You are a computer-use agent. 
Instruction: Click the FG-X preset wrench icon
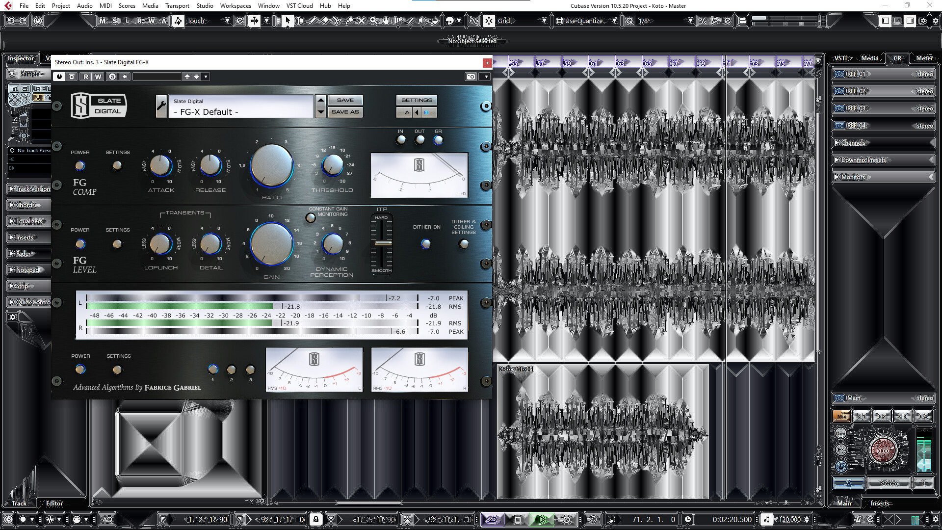pyautogui.click(x=161, y=106)
